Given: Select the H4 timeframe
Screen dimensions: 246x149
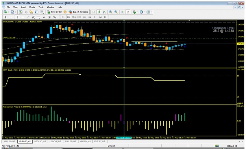Looking at the screenshot, I should click(90, 17).
